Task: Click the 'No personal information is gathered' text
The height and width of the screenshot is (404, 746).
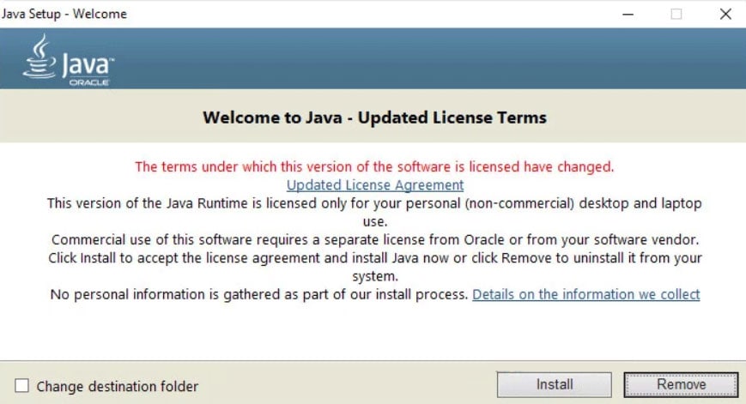Action: [258, 294]
